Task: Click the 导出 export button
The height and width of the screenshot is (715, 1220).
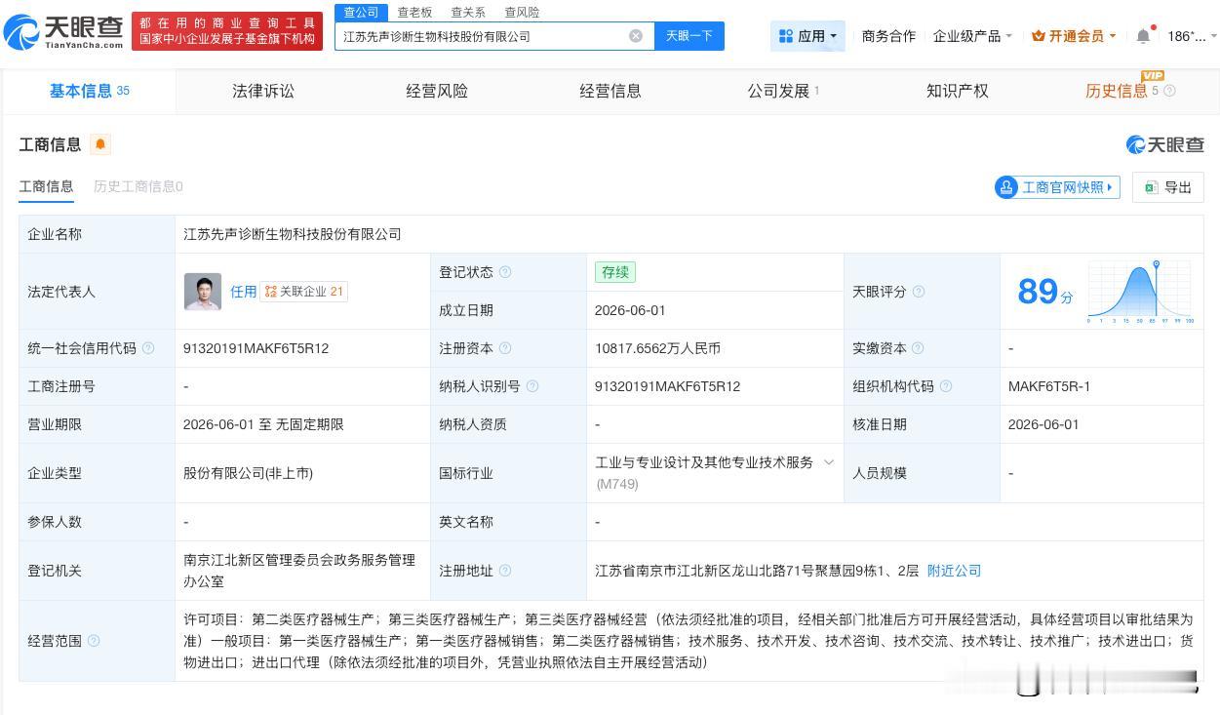Action: point(1168,187)
